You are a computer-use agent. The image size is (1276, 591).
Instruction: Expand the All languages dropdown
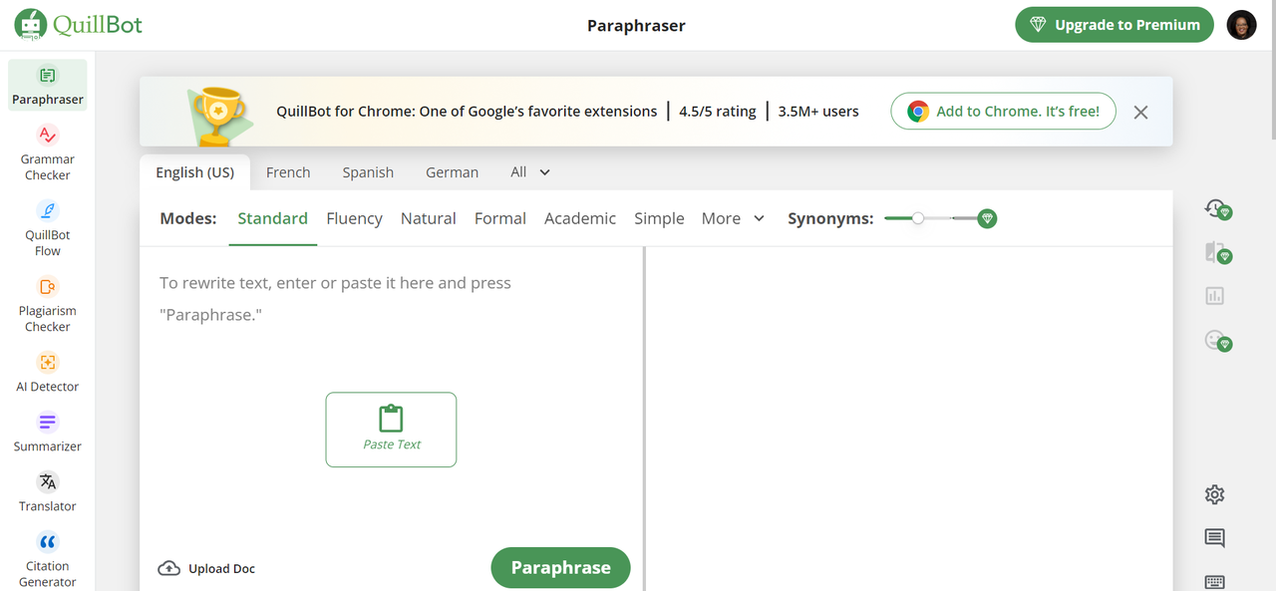coord(530,172)
